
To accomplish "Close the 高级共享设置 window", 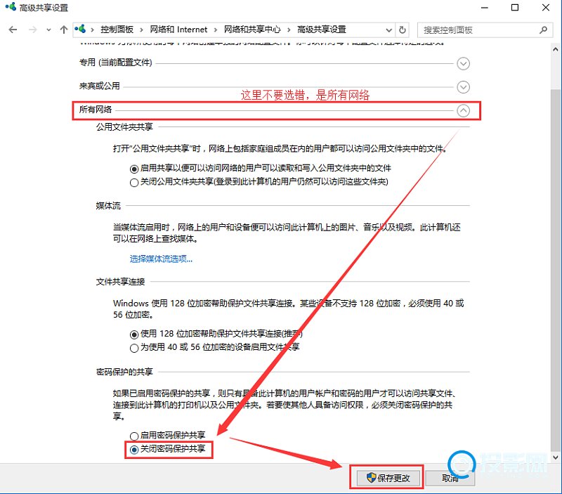I will [x=546, y=8].
